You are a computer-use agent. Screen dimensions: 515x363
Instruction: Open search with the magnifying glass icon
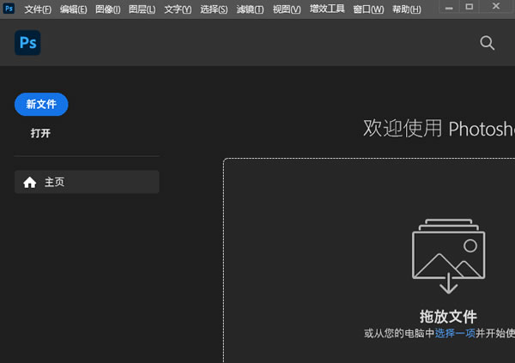click(488, 43)
